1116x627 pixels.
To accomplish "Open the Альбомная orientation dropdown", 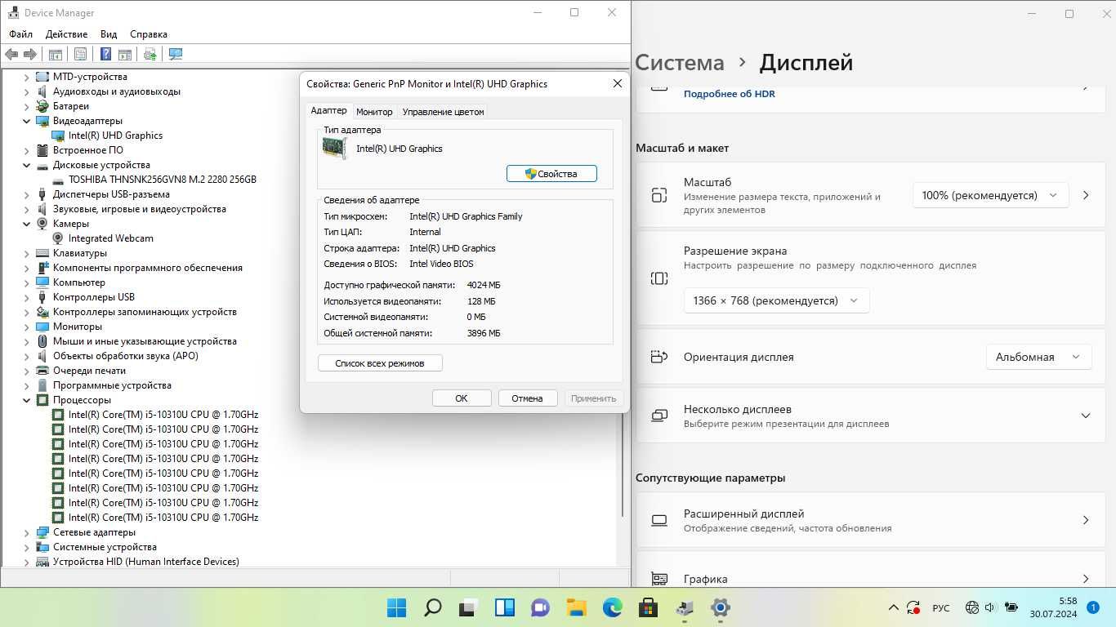I will point(1038,357).
